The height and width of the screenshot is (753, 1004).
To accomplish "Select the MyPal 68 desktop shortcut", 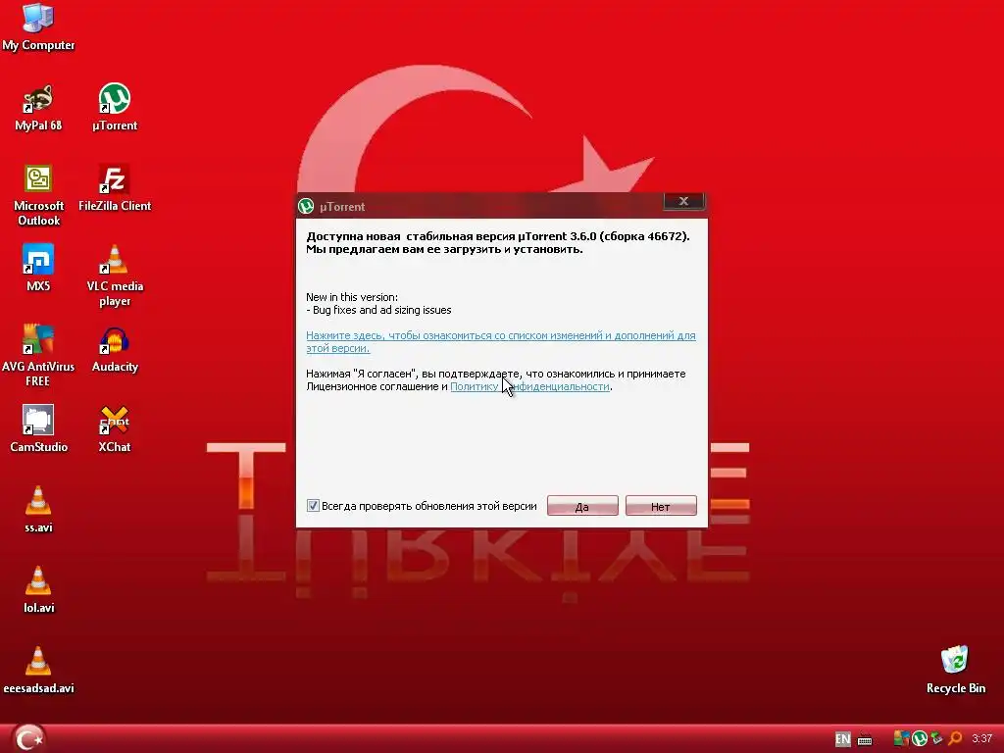I will pyautogui.click(x=38, y=108).
